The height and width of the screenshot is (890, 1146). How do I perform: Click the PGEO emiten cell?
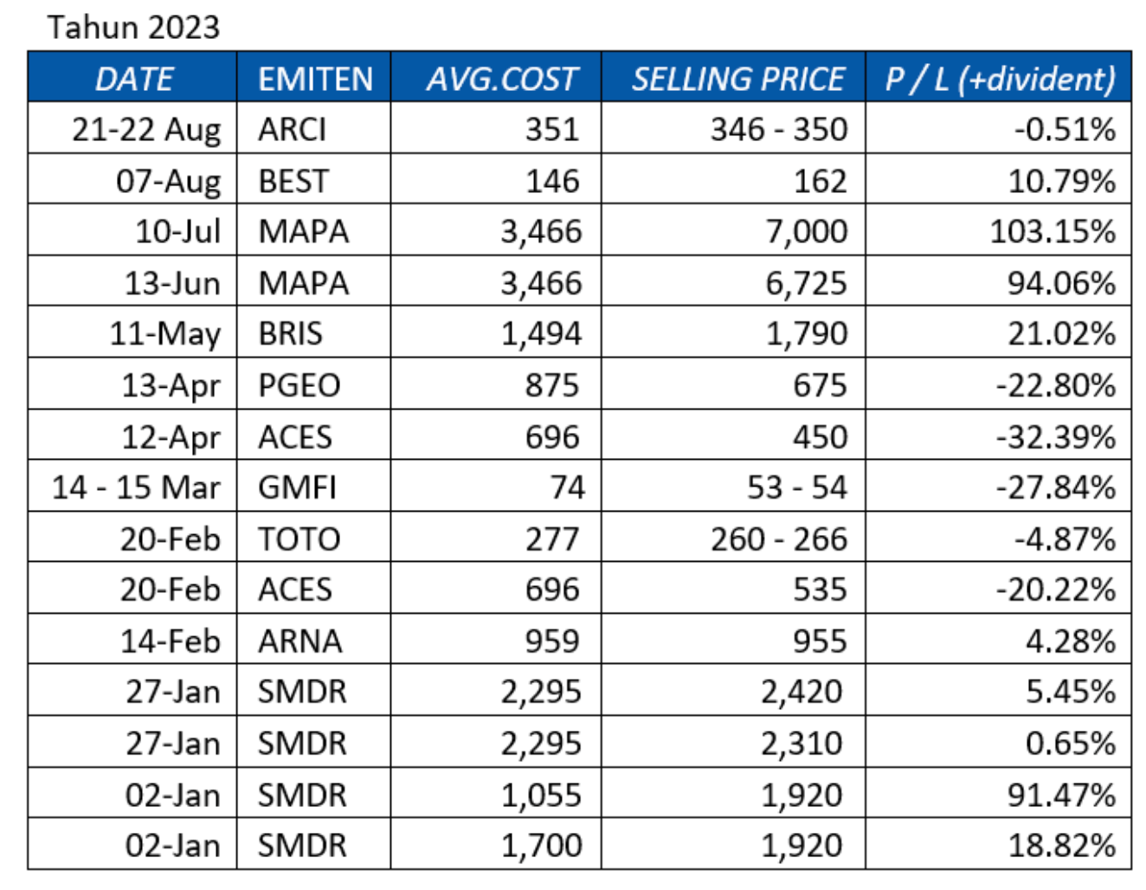point(299,385)
